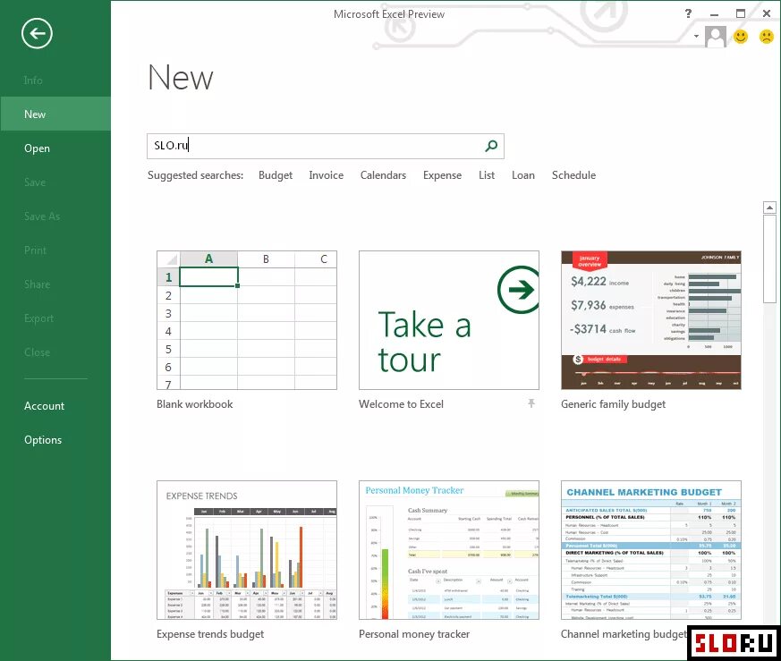Search suggested term Loan
This screenshot has width=781, height=661.
coord(523,175)
